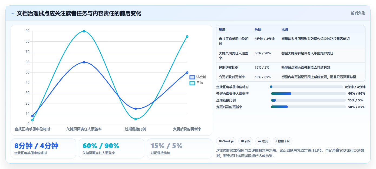The width and height of the screenshot is (376, 169).
Task: Select the 表格 tag chip
Action: coord(246,141)
